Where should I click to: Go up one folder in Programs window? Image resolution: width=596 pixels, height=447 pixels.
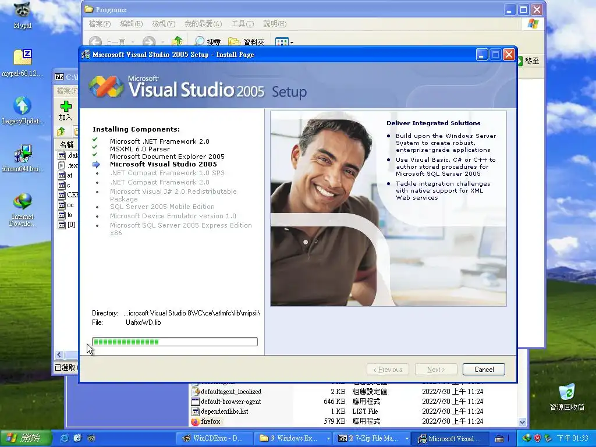pyautogui.click(x=177, y=41)
